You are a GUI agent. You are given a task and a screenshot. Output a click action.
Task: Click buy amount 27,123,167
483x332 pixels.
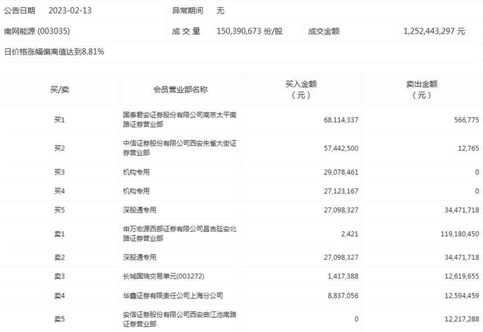tap(341, 192)
